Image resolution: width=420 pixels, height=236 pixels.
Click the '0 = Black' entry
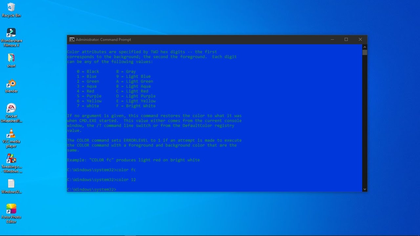pos(88,71)
